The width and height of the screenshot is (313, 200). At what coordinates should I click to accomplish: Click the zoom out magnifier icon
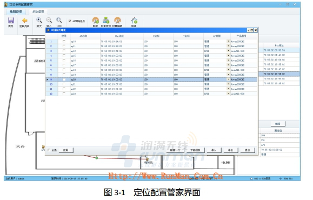[49, 20]
